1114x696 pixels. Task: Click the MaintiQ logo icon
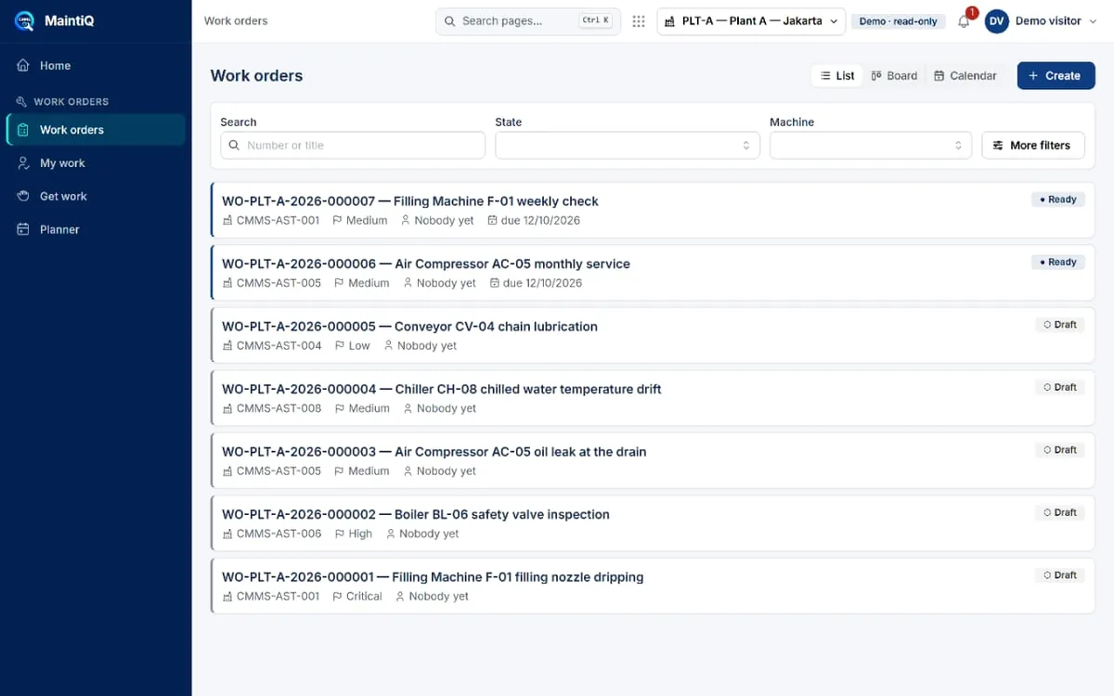click(24, 20)
